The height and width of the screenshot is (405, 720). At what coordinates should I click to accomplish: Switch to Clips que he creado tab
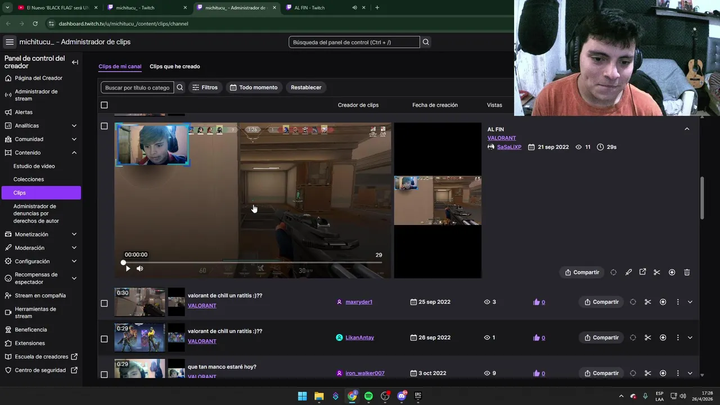175,66
